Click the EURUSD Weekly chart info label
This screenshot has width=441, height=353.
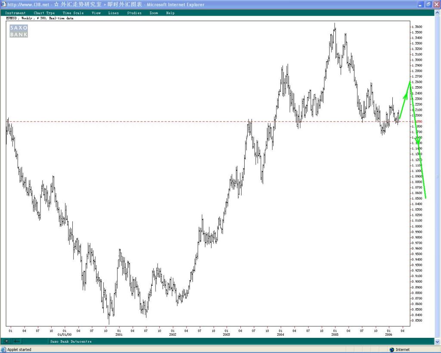coord(40,18)
